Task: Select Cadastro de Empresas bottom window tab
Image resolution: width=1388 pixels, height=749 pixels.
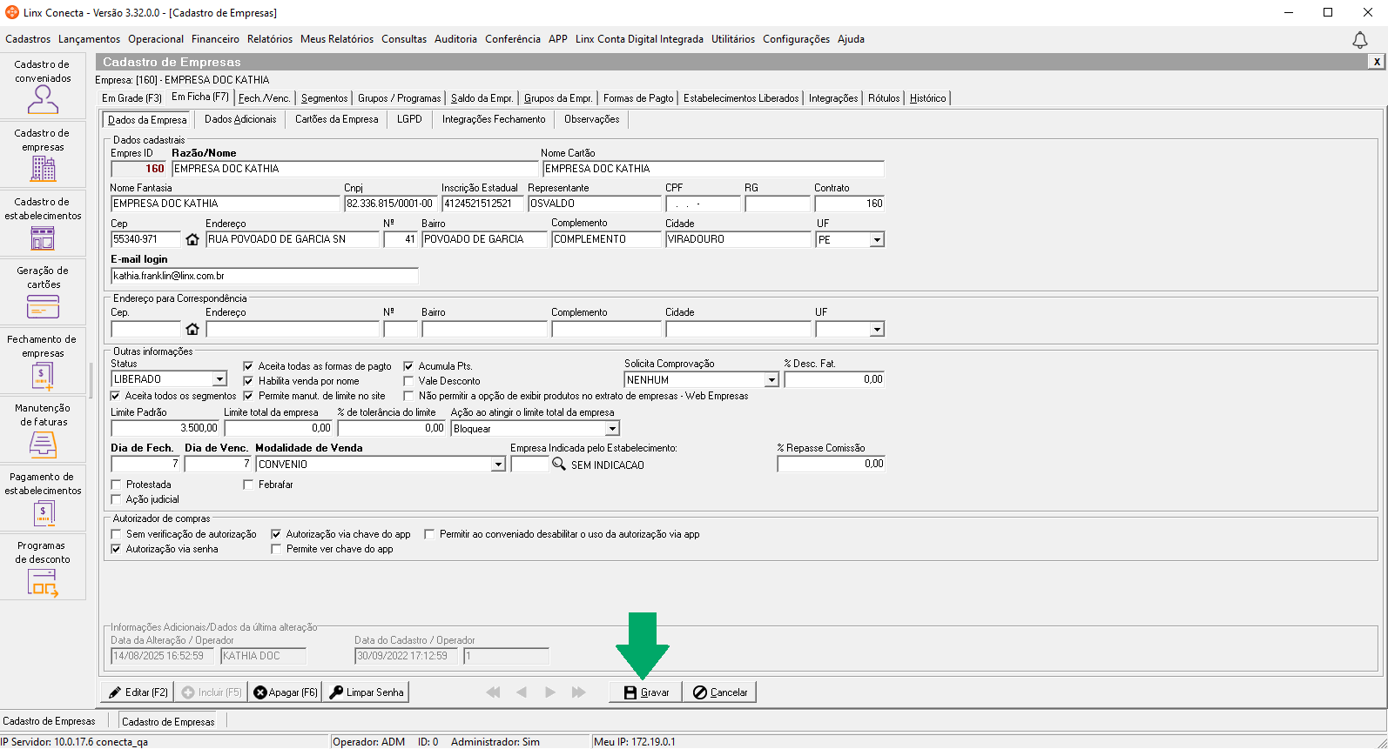Action: 168,721
